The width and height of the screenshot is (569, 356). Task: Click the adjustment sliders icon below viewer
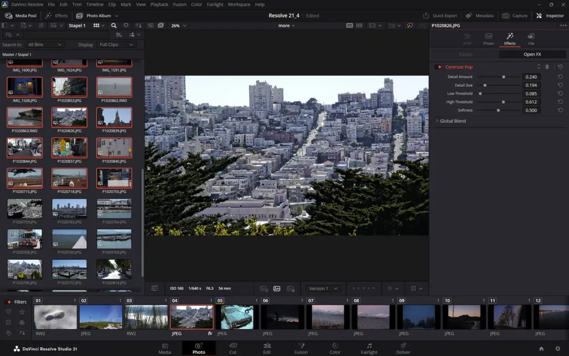[x=155, y=288]
